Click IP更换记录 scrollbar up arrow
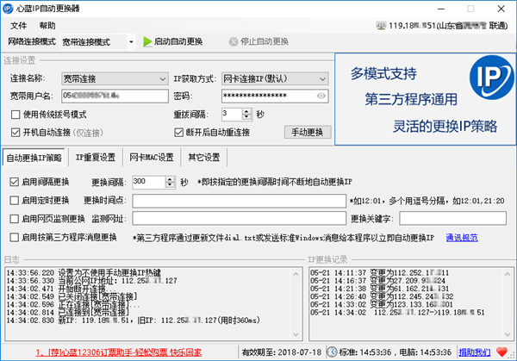517x361 pixels. tap(508, 274)
